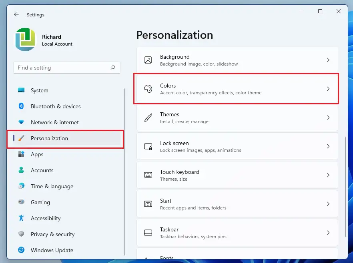Image resolution: width=353 pixels, height=263 pixels.
Task: Expand the Touch keyboard chevron
Action: click(328, 175)
